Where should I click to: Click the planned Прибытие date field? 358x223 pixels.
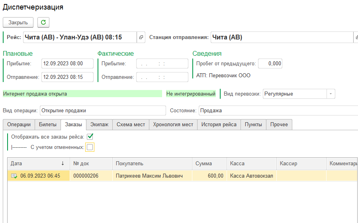[x=67, y=64]
